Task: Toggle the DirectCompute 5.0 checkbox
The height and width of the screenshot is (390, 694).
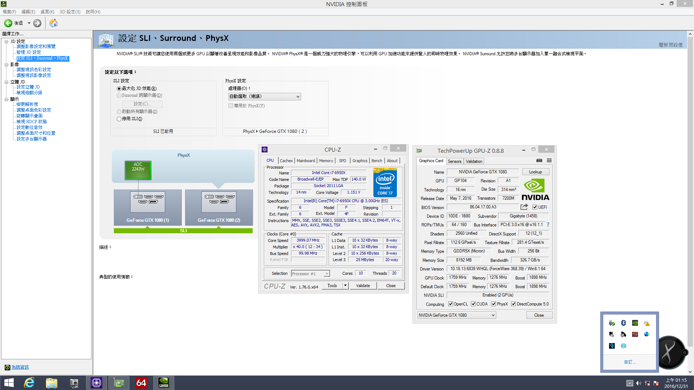Action: (513, 304)
